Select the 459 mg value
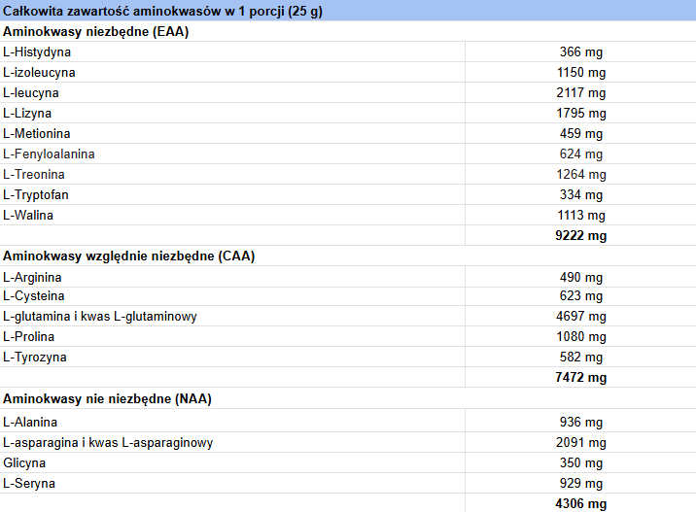 coord(581,134)
